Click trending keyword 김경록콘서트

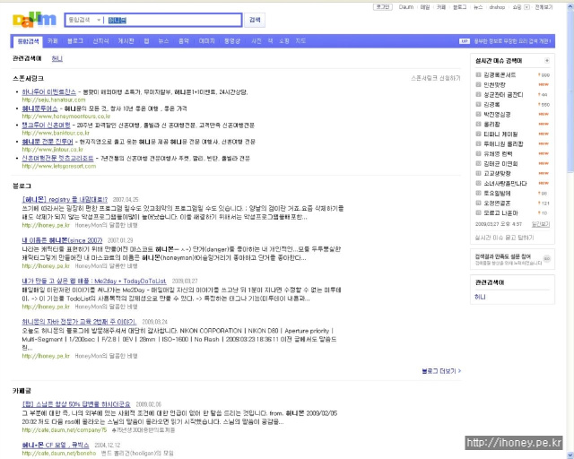(x=500, y=75)
